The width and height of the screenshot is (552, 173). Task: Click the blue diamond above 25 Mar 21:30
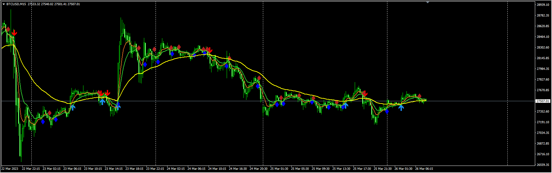pos(387,112)
